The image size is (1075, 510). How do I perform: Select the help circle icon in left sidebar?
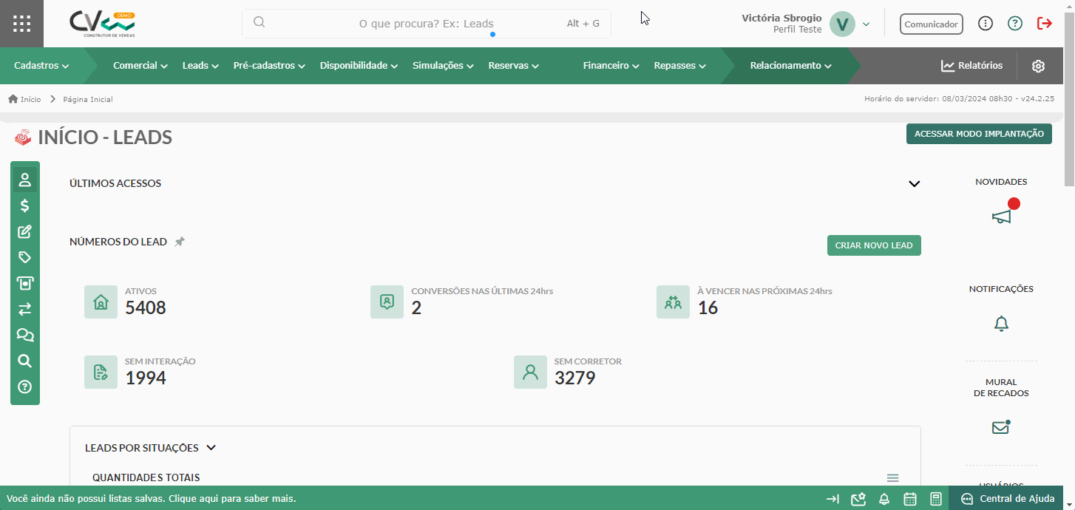25,387
